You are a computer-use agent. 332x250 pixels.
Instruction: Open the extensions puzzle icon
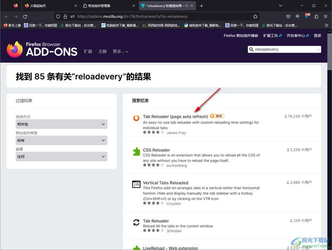(316, 16)
